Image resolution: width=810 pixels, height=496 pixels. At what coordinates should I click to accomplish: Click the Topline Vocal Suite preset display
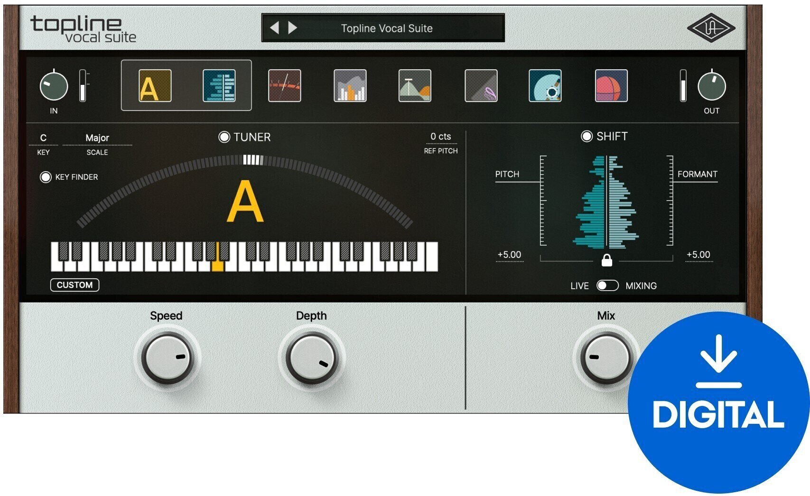coord(386,28)
